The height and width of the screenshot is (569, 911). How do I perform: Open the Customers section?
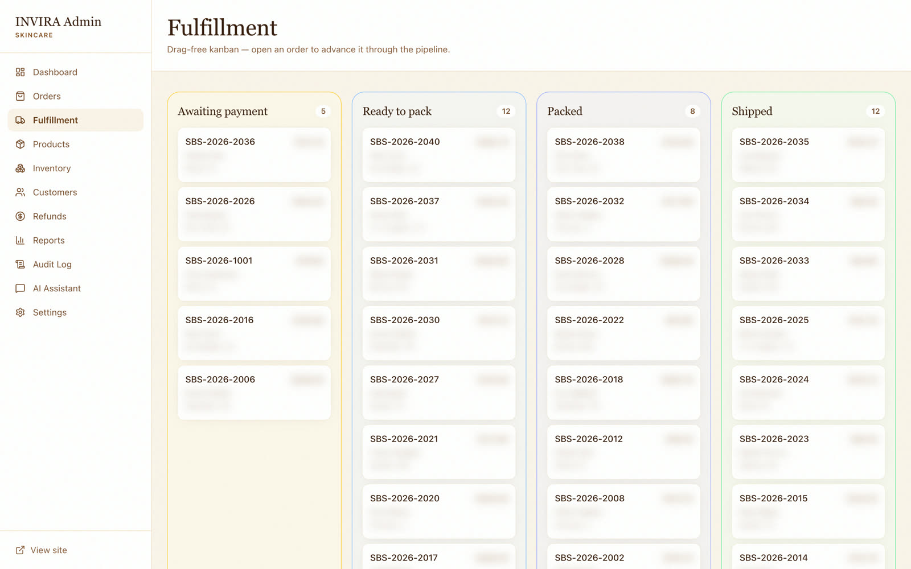pos(76,192)
